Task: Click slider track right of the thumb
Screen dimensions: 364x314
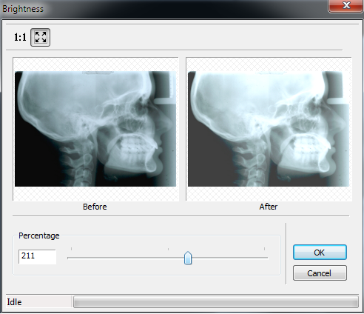Action: (x=229, y=258)
